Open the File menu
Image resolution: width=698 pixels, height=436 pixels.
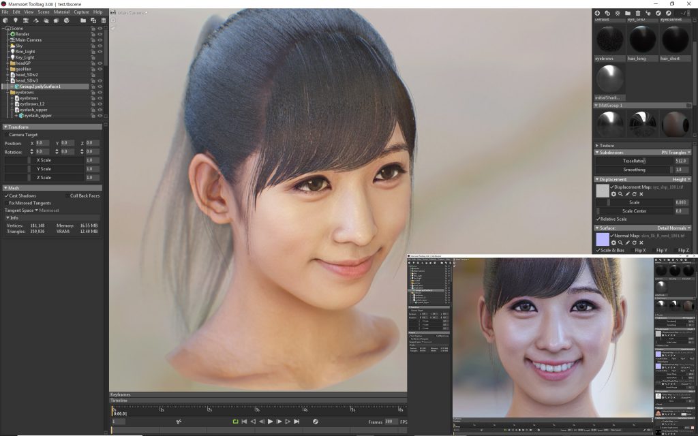[5, 12]
